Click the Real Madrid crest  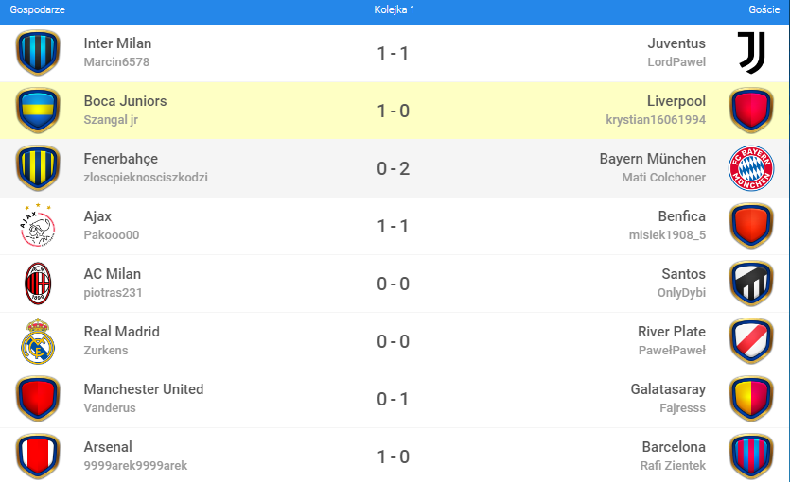38,340
